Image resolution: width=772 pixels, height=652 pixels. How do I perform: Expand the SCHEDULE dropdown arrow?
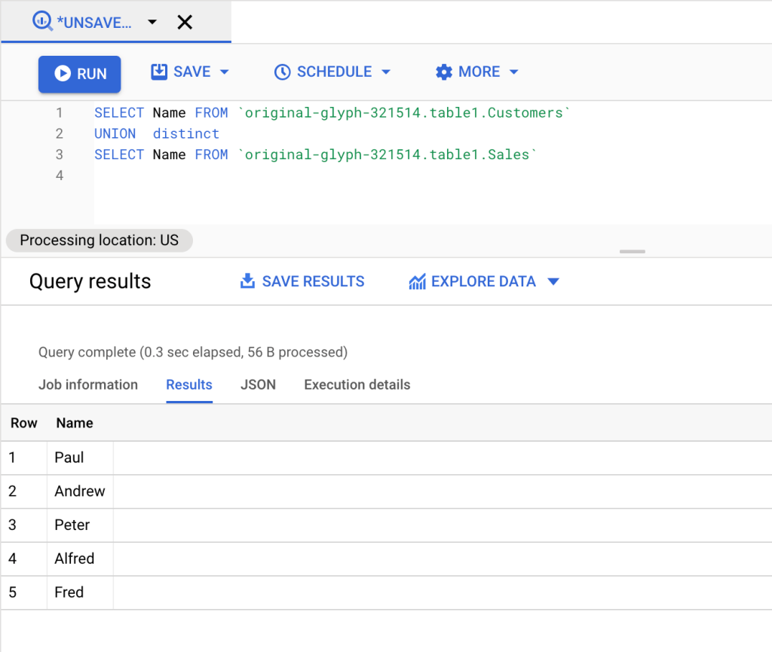pos(386,72)
